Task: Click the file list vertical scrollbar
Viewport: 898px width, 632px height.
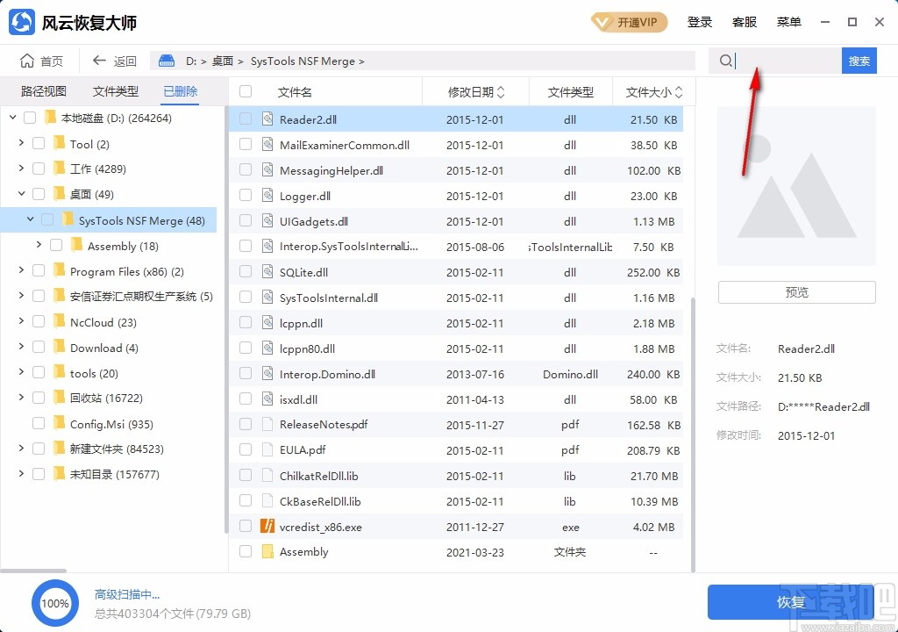Action: [x=693, y=434]
